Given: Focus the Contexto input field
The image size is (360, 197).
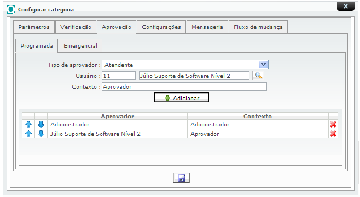Looking at the screenshot, I should [184, 86].
